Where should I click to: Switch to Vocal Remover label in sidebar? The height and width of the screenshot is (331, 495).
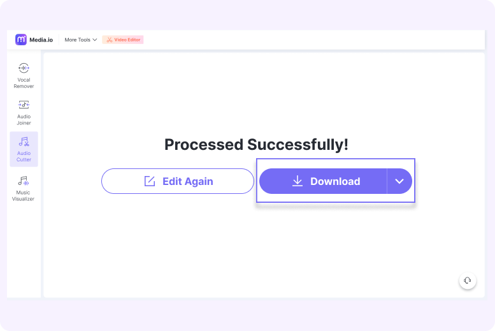tap(24, 83)
